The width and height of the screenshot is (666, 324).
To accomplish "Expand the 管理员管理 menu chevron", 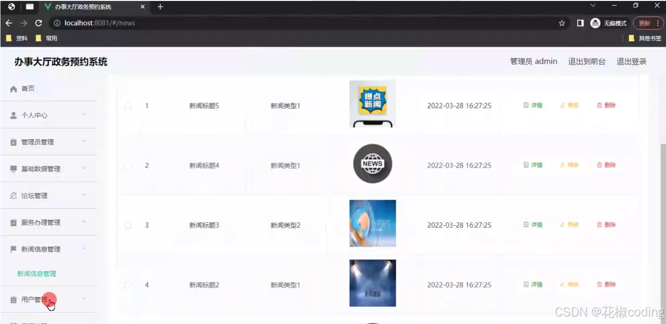I will click(x=84, y=141).
